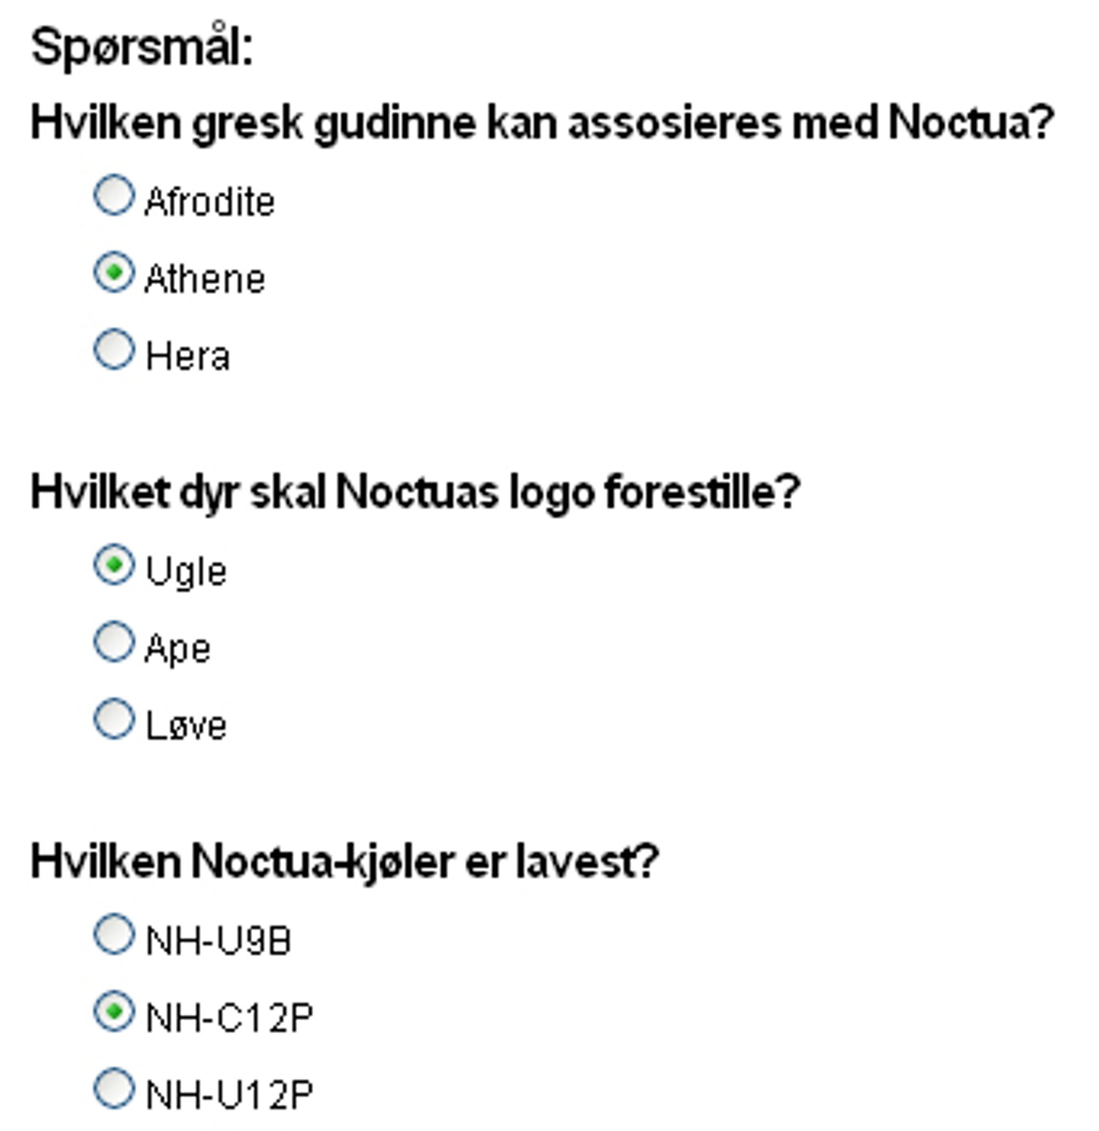Select Hera as the Greek goddess

pyautogui.click(x=114, y=350)
